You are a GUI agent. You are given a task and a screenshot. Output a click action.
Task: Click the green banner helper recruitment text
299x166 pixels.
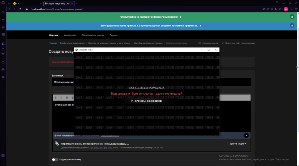click(x=149, y=17)
